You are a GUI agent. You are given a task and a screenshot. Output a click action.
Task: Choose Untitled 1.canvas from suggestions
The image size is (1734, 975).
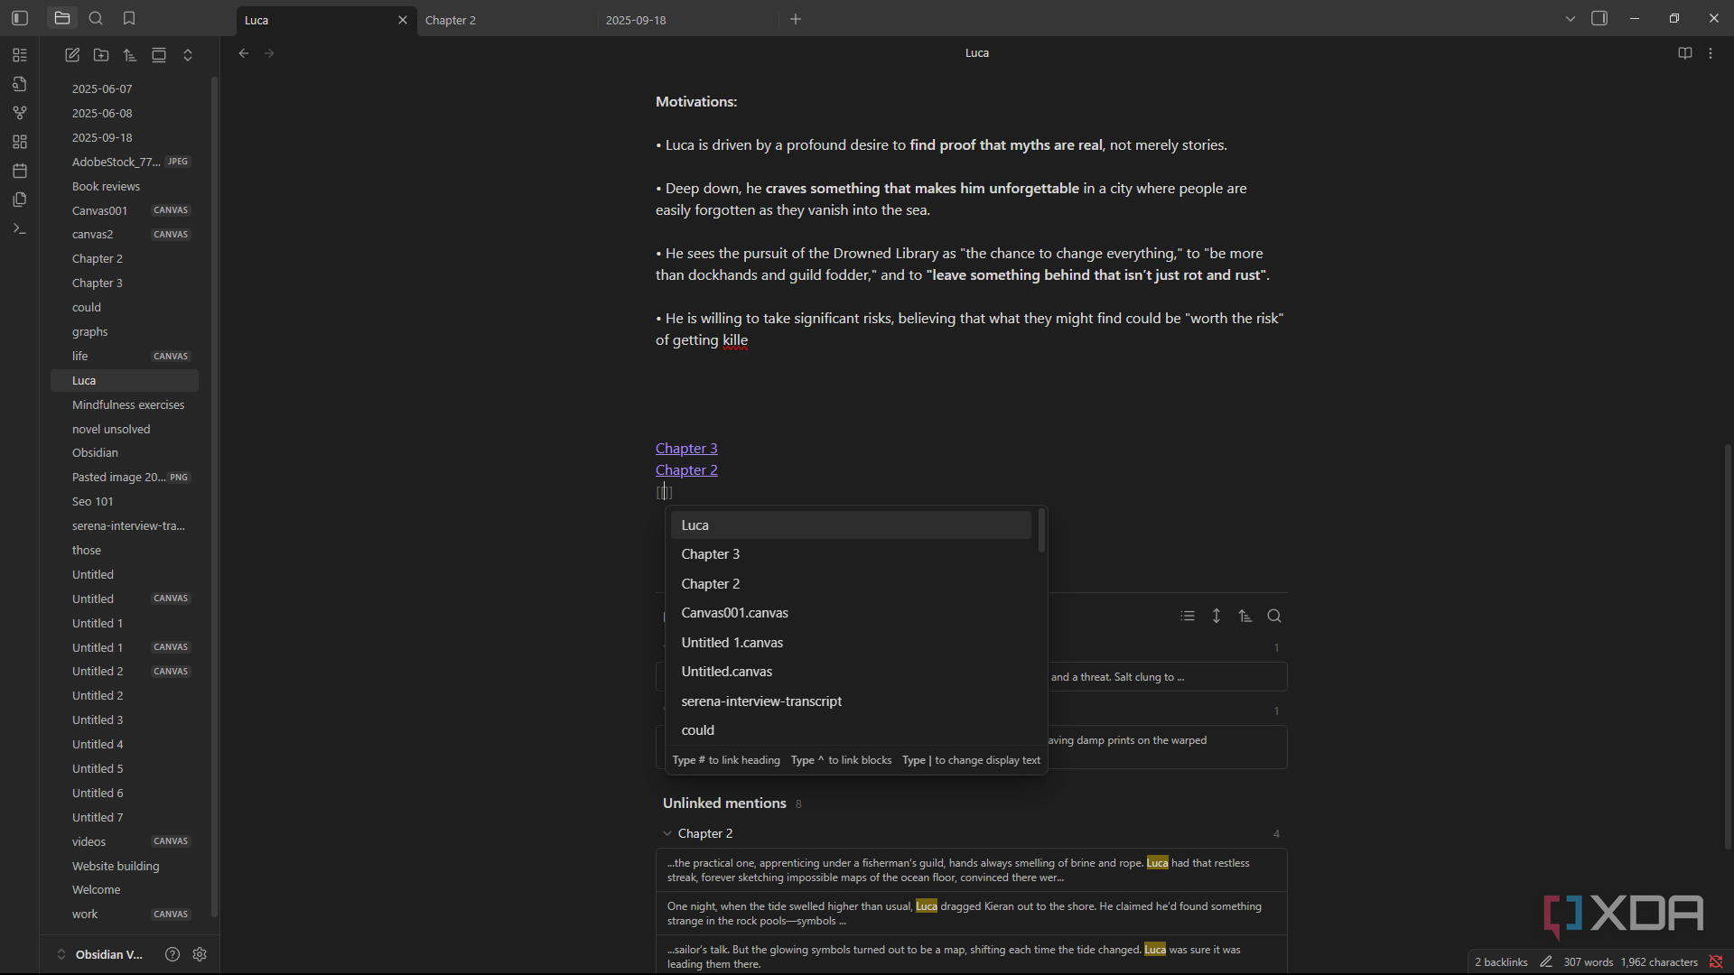[x=851, y=643]
